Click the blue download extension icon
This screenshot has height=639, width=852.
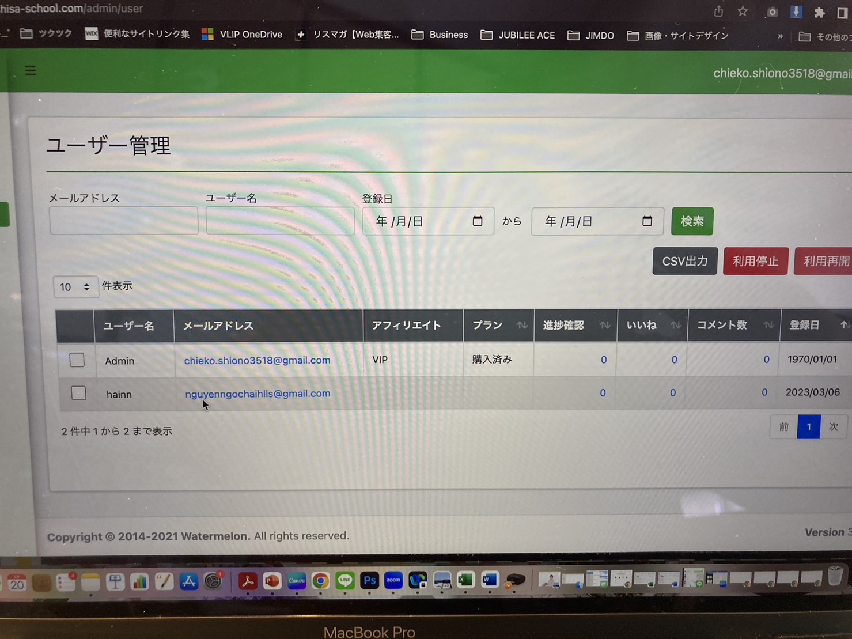pyautogui.click(x=796, y=12)
